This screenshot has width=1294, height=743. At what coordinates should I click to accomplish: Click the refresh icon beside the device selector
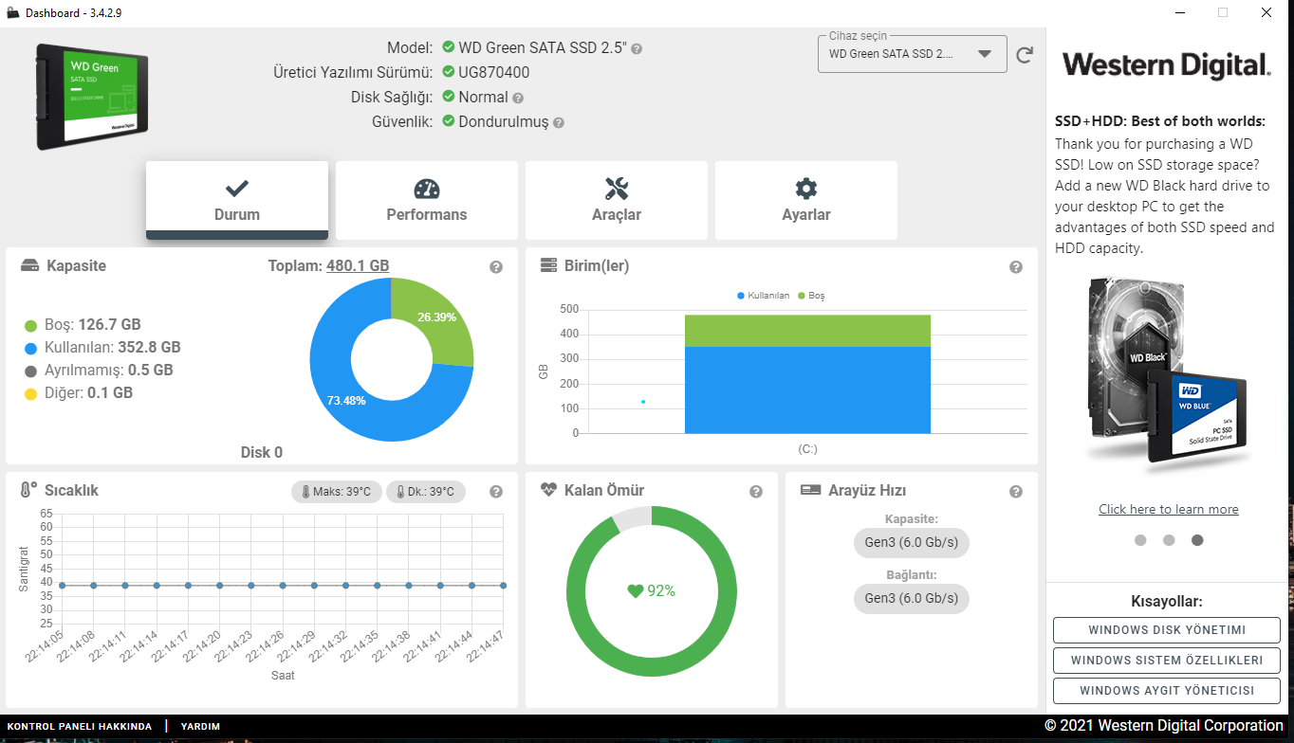1025,55
